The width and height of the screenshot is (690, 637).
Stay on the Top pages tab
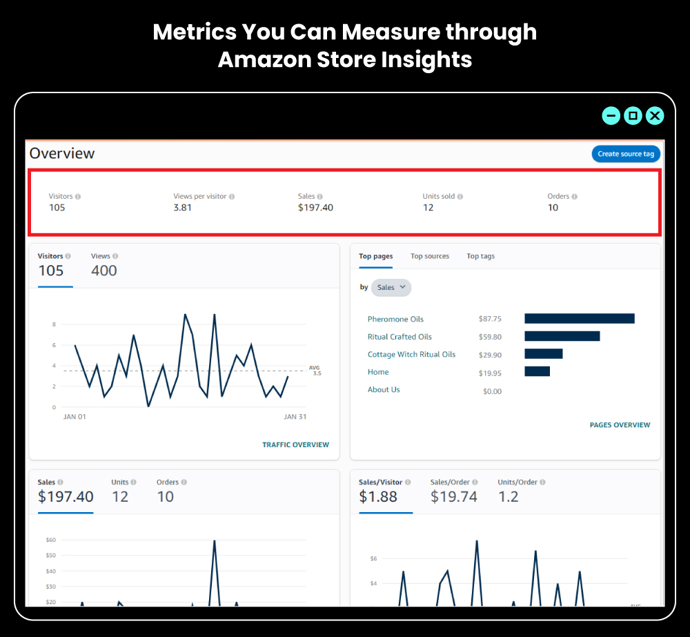375,256
